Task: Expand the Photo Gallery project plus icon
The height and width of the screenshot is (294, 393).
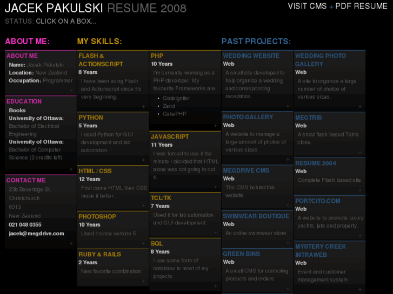Action: 288,159
